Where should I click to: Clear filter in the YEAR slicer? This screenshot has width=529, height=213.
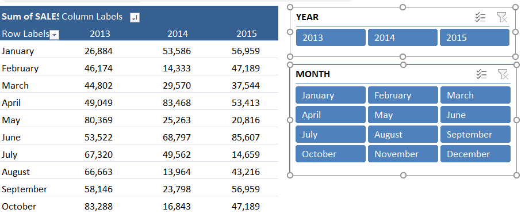pyautogui.click(x=502, y=17)
